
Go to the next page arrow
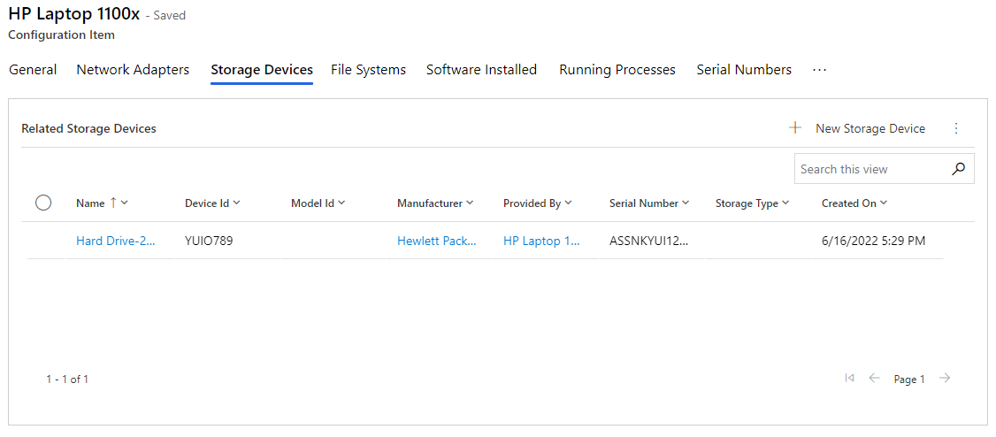[946, 379]
